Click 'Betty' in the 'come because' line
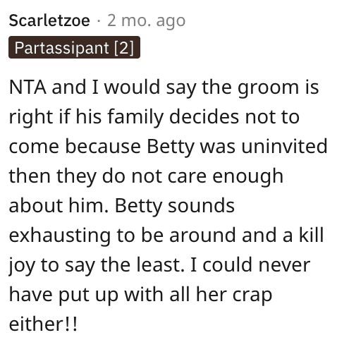Image resolution: width=337 pixels, height=347 pixels. tap(171, 147)
